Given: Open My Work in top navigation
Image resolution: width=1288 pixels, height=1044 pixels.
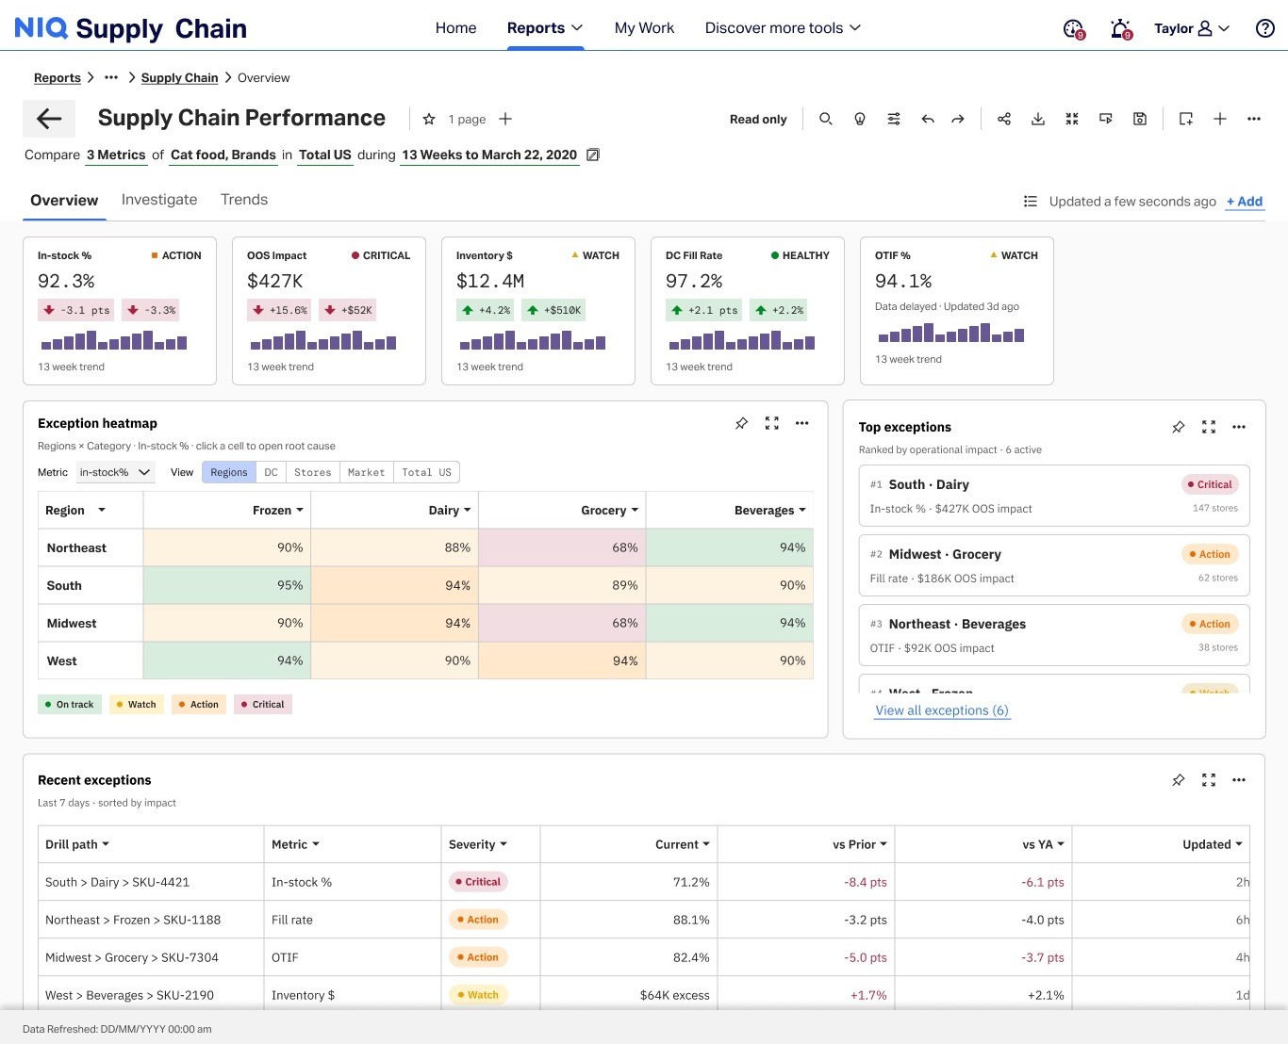Looking at the screenshot, I should [644, 28].
